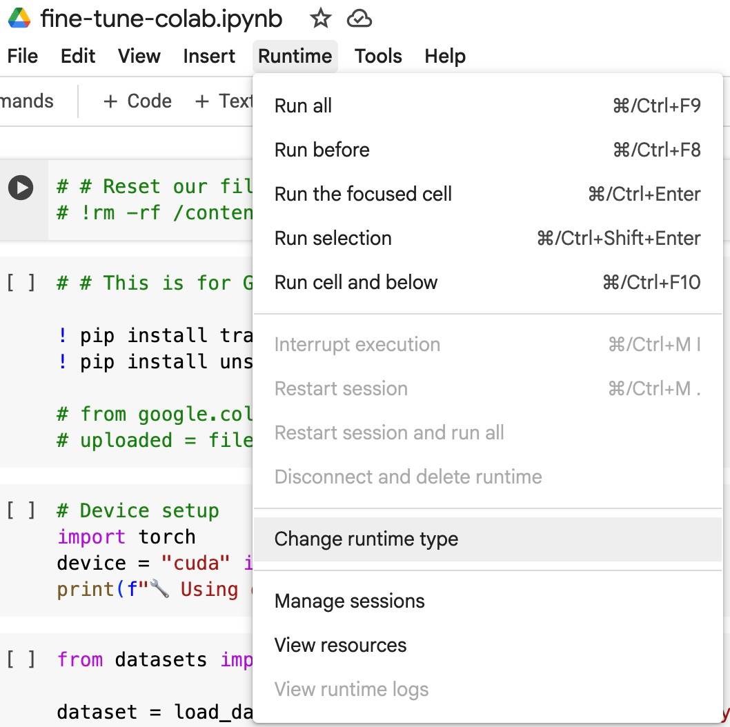730x727 pixels.
Task: Click the '# uploaded = file' comment line
Action: coord(155,440)
